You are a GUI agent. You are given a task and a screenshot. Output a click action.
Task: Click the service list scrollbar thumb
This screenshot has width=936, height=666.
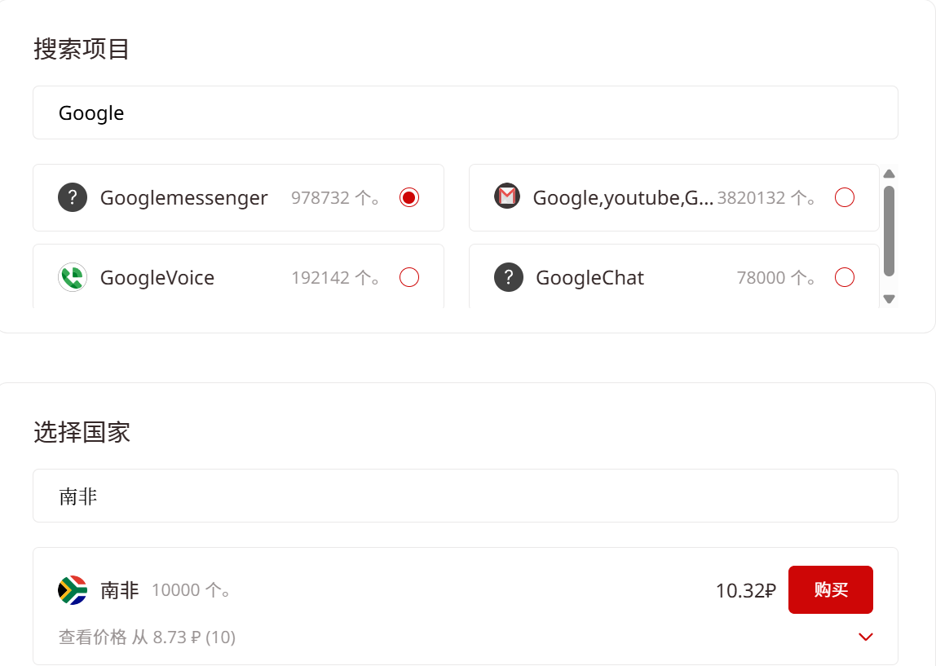click(889, 231)
